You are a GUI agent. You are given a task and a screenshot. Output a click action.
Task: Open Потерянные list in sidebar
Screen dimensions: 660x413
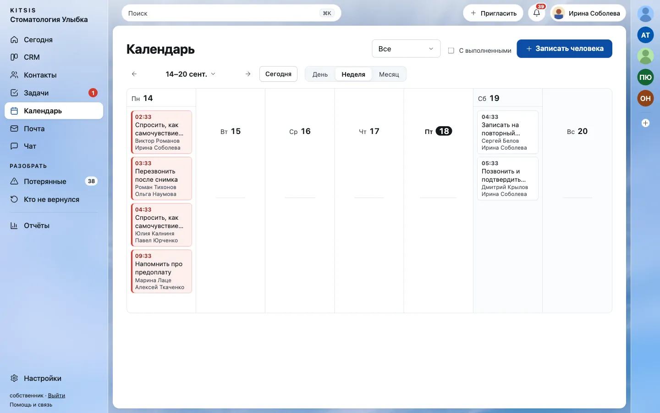pyautogui.click(x=54, y=181)
